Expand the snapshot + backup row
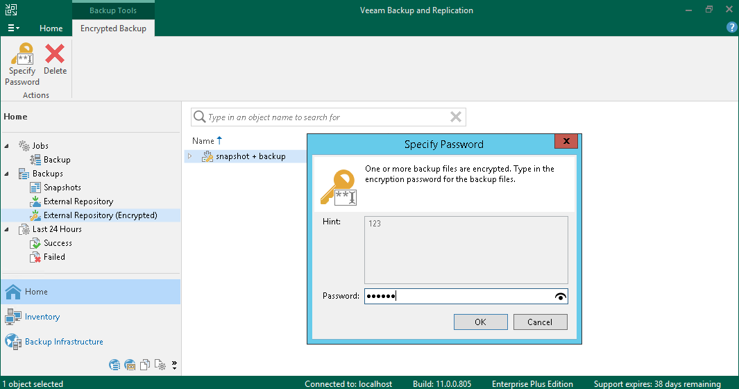Image resolution: width=739 pixels, height=389 pixels. 190,156
